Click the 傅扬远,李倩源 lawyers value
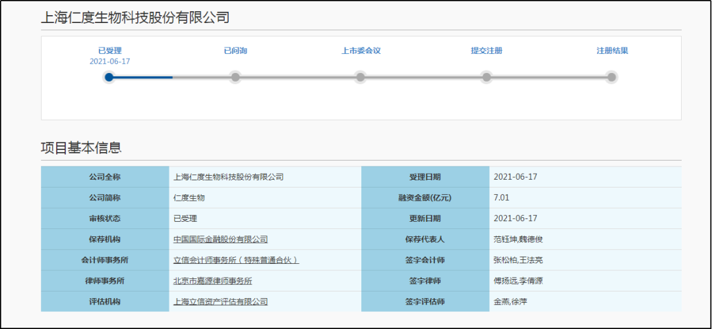The width and height of the screenshot is (712, 329). pyautogui.click(x=519, y=281)
